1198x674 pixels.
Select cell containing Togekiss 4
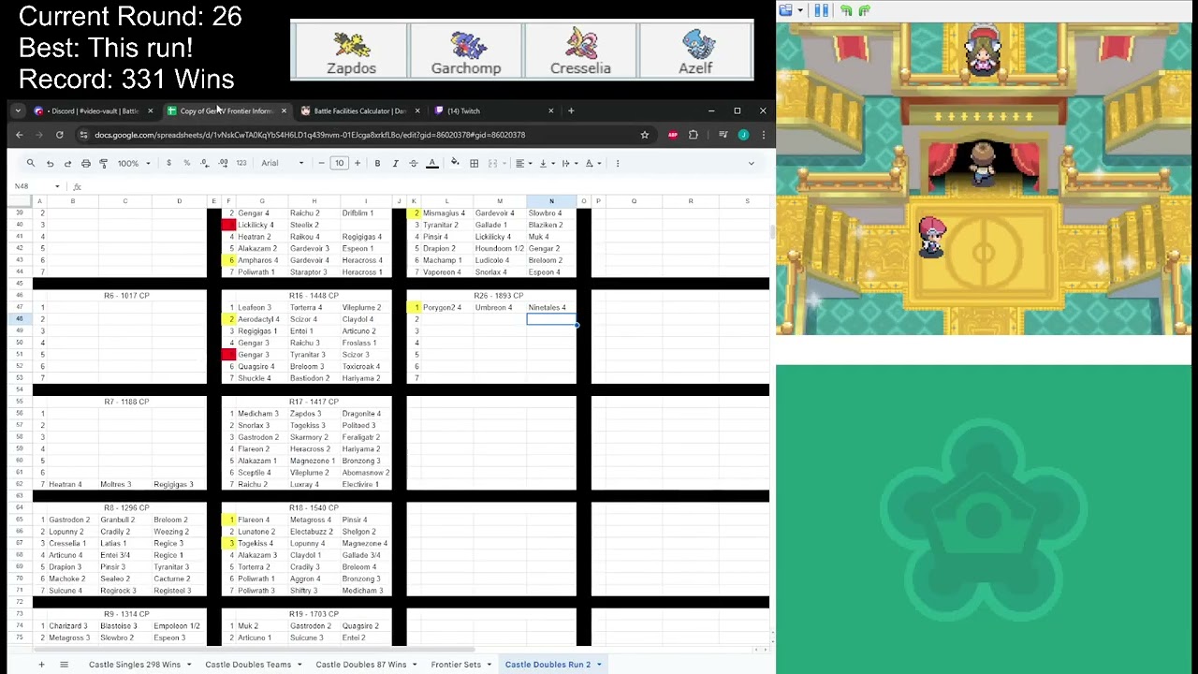[x=261, y=543]
